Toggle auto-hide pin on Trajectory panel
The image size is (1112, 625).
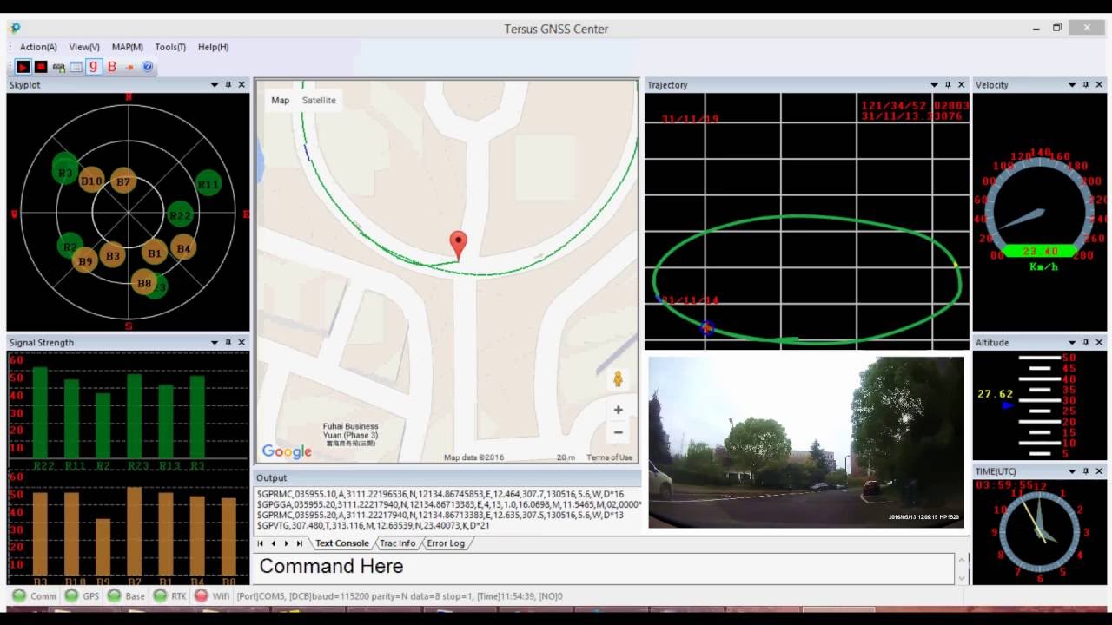coord(948,85)
